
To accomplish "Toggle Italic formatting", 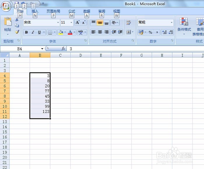I will 33,32.
